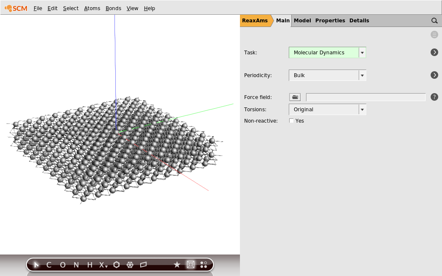Select the slab plane tool
Image resolution: width=442 pixels, height=276 pixels.
click(143, 265)
